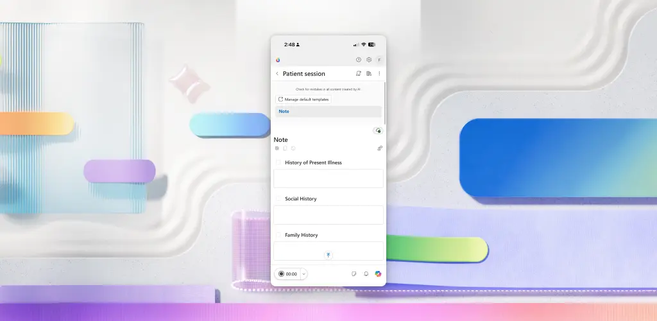Open the settings gear icon

pos(369,60)
